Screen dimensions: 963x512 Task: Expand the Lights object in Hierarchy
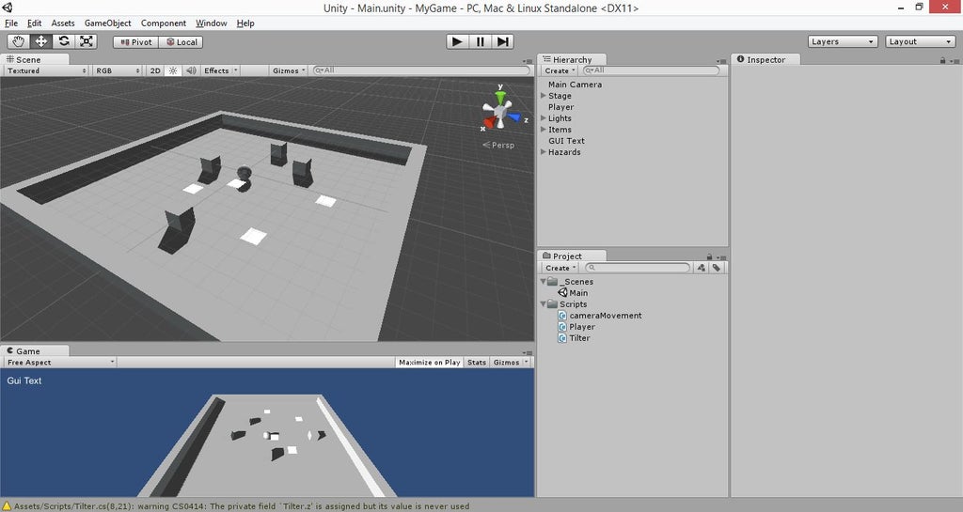pyautogui.click(x=544, y=117)
